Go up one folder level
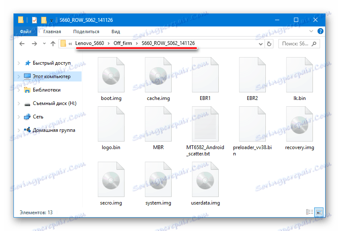Screen dimensions: 339x231 [x=53, y=44]
